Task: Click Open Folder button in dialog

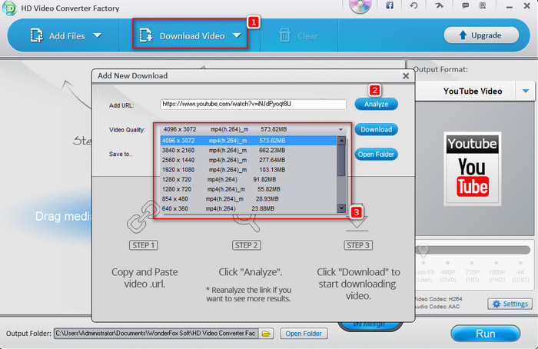Action: click(376, 155)
